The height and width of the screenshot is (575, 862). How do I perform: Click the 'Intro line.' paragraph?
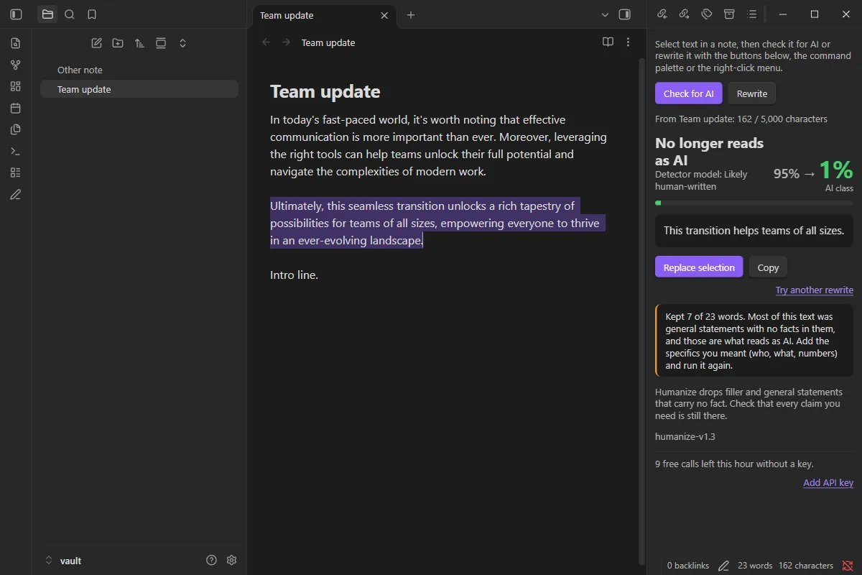point(294,275)
